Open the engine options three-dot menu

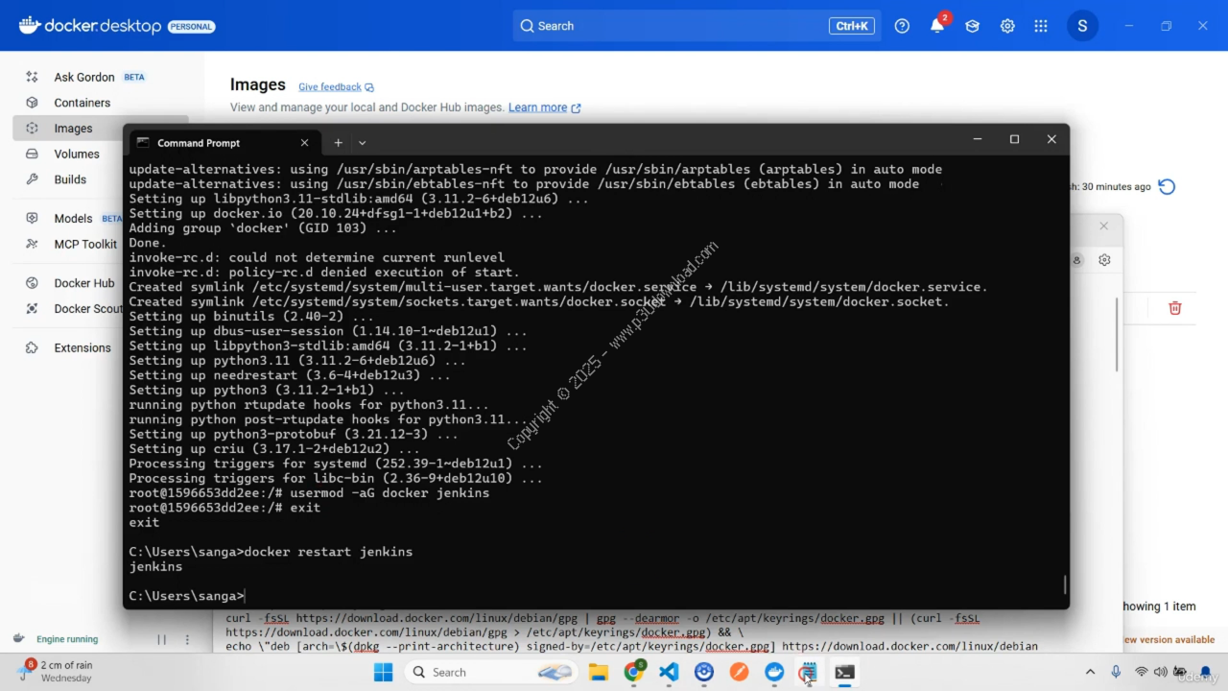coord(186,639)
